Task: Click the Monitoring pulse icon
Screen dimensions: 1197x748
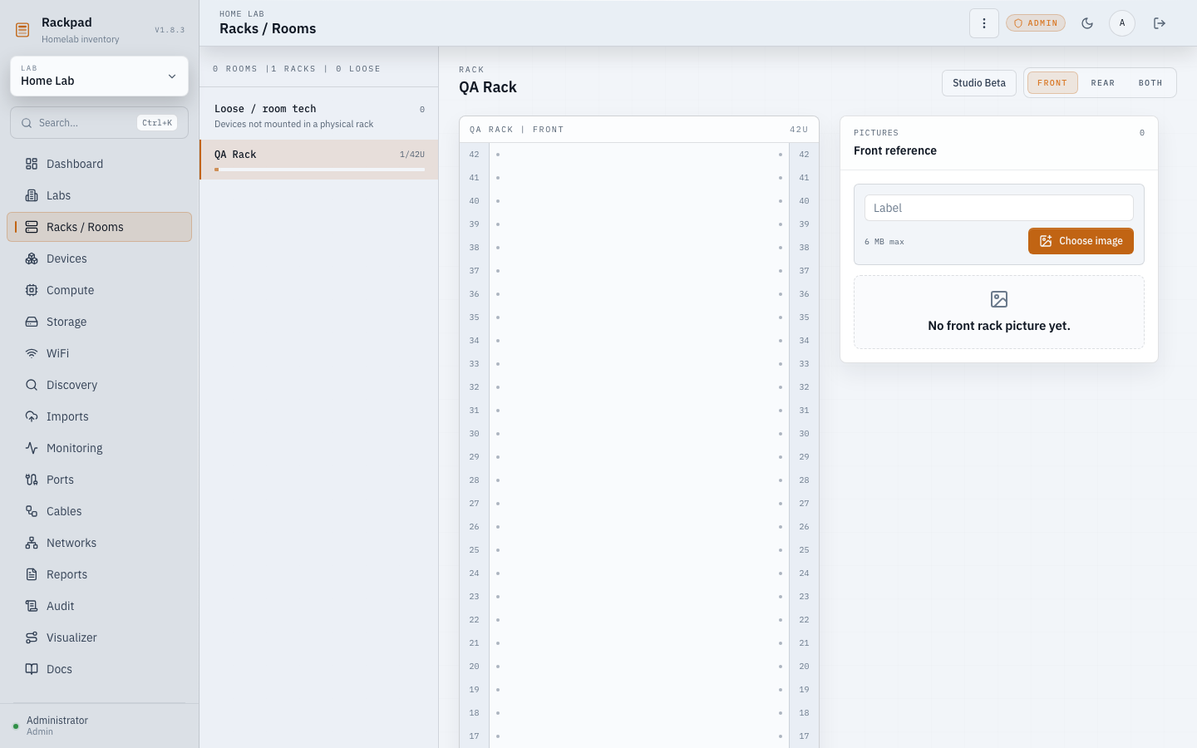Action: coord(32,448)
